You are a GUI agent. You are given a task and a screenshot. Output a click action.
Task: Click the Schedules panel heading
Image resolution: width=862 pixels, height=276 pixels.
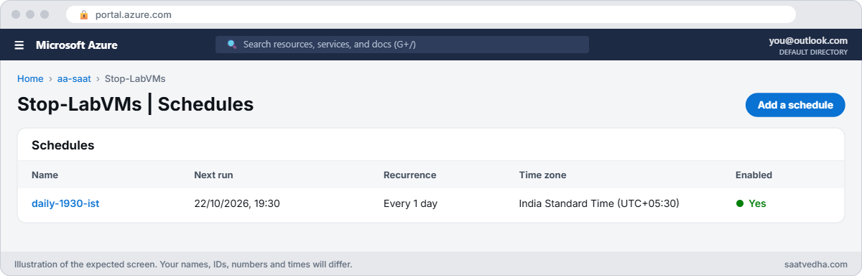pos(63,145)
